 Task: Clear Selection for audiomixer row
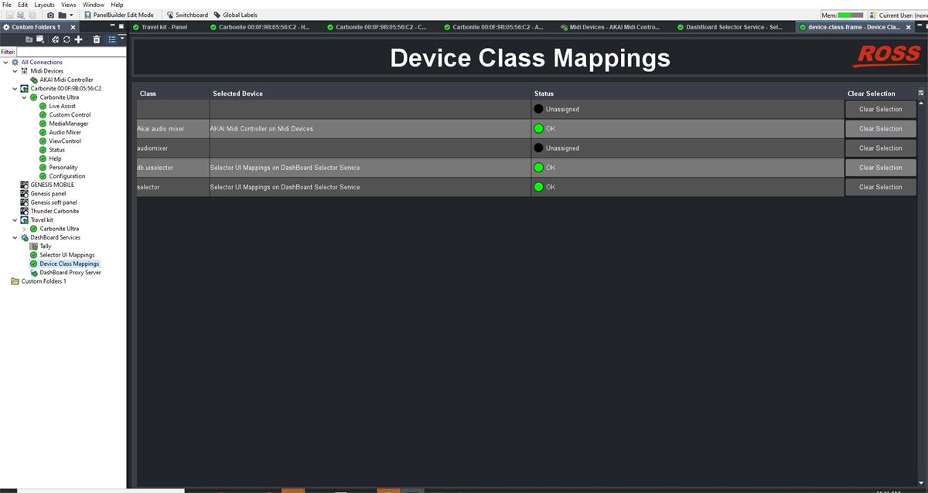point(880,148)
